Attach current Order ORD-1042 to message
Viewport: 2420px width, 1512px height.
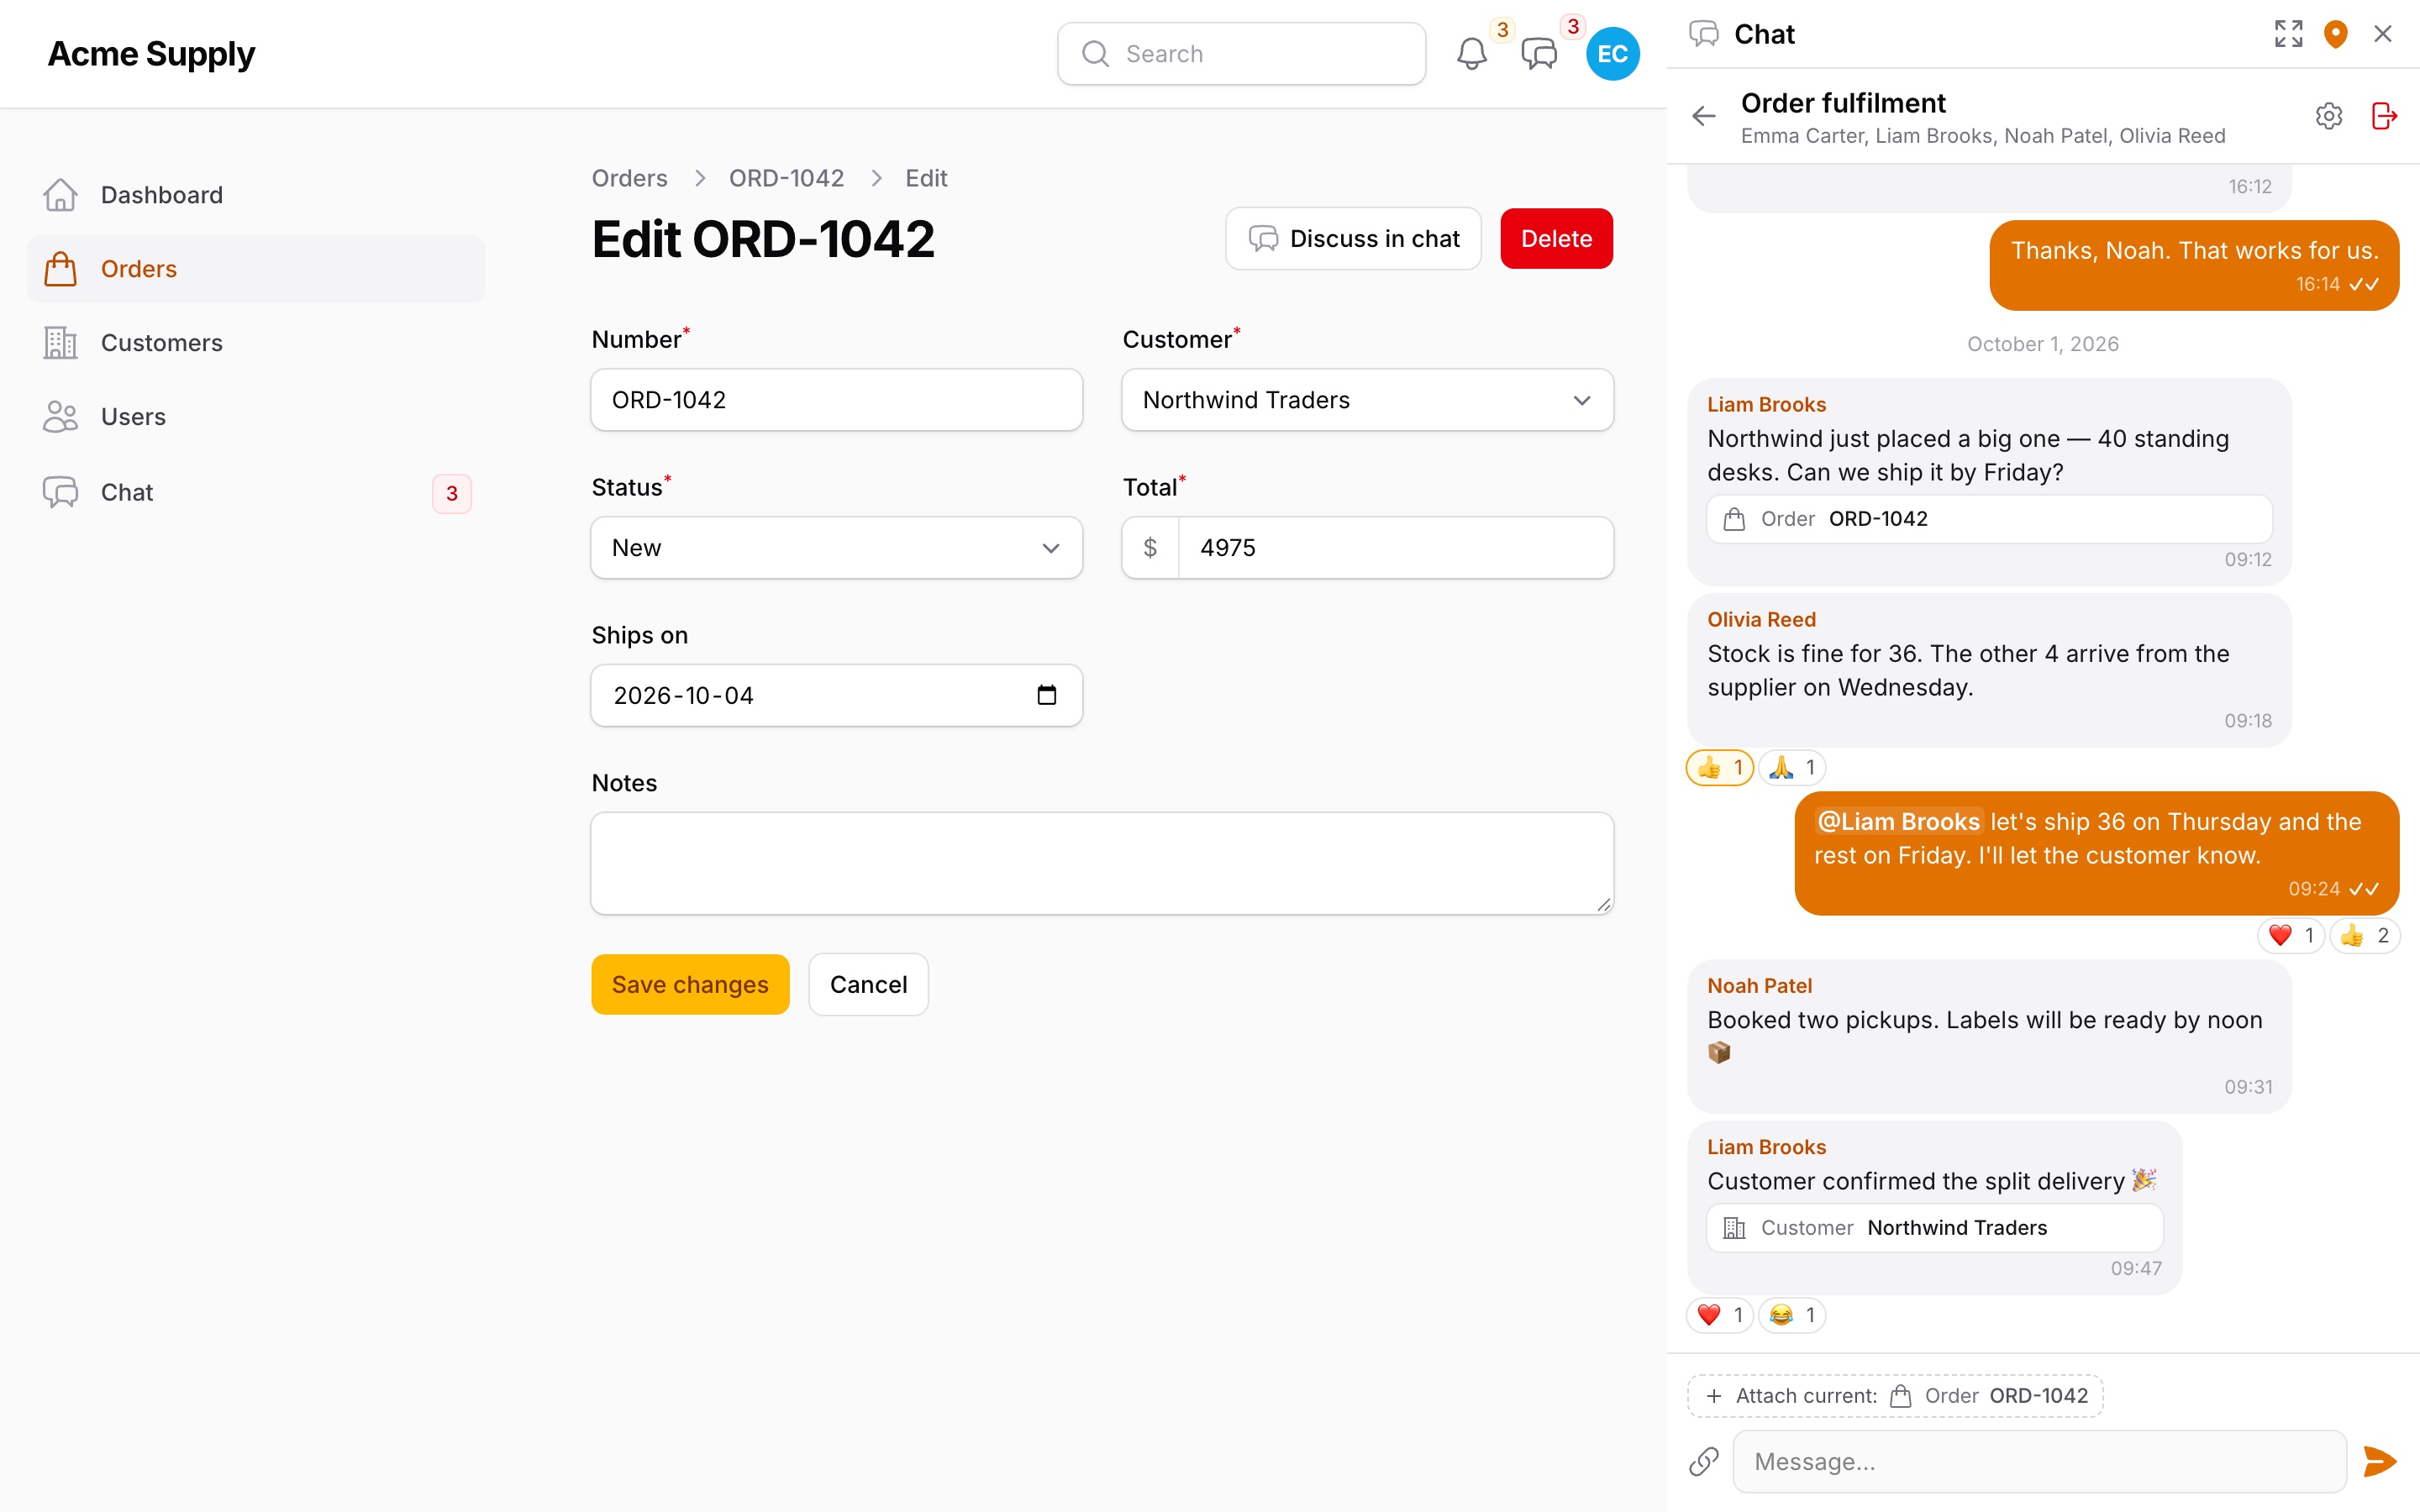(1895, 1396)
